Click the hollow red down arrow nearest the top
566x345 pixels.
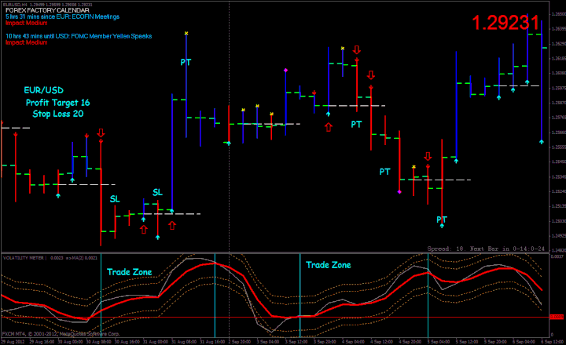357,49
